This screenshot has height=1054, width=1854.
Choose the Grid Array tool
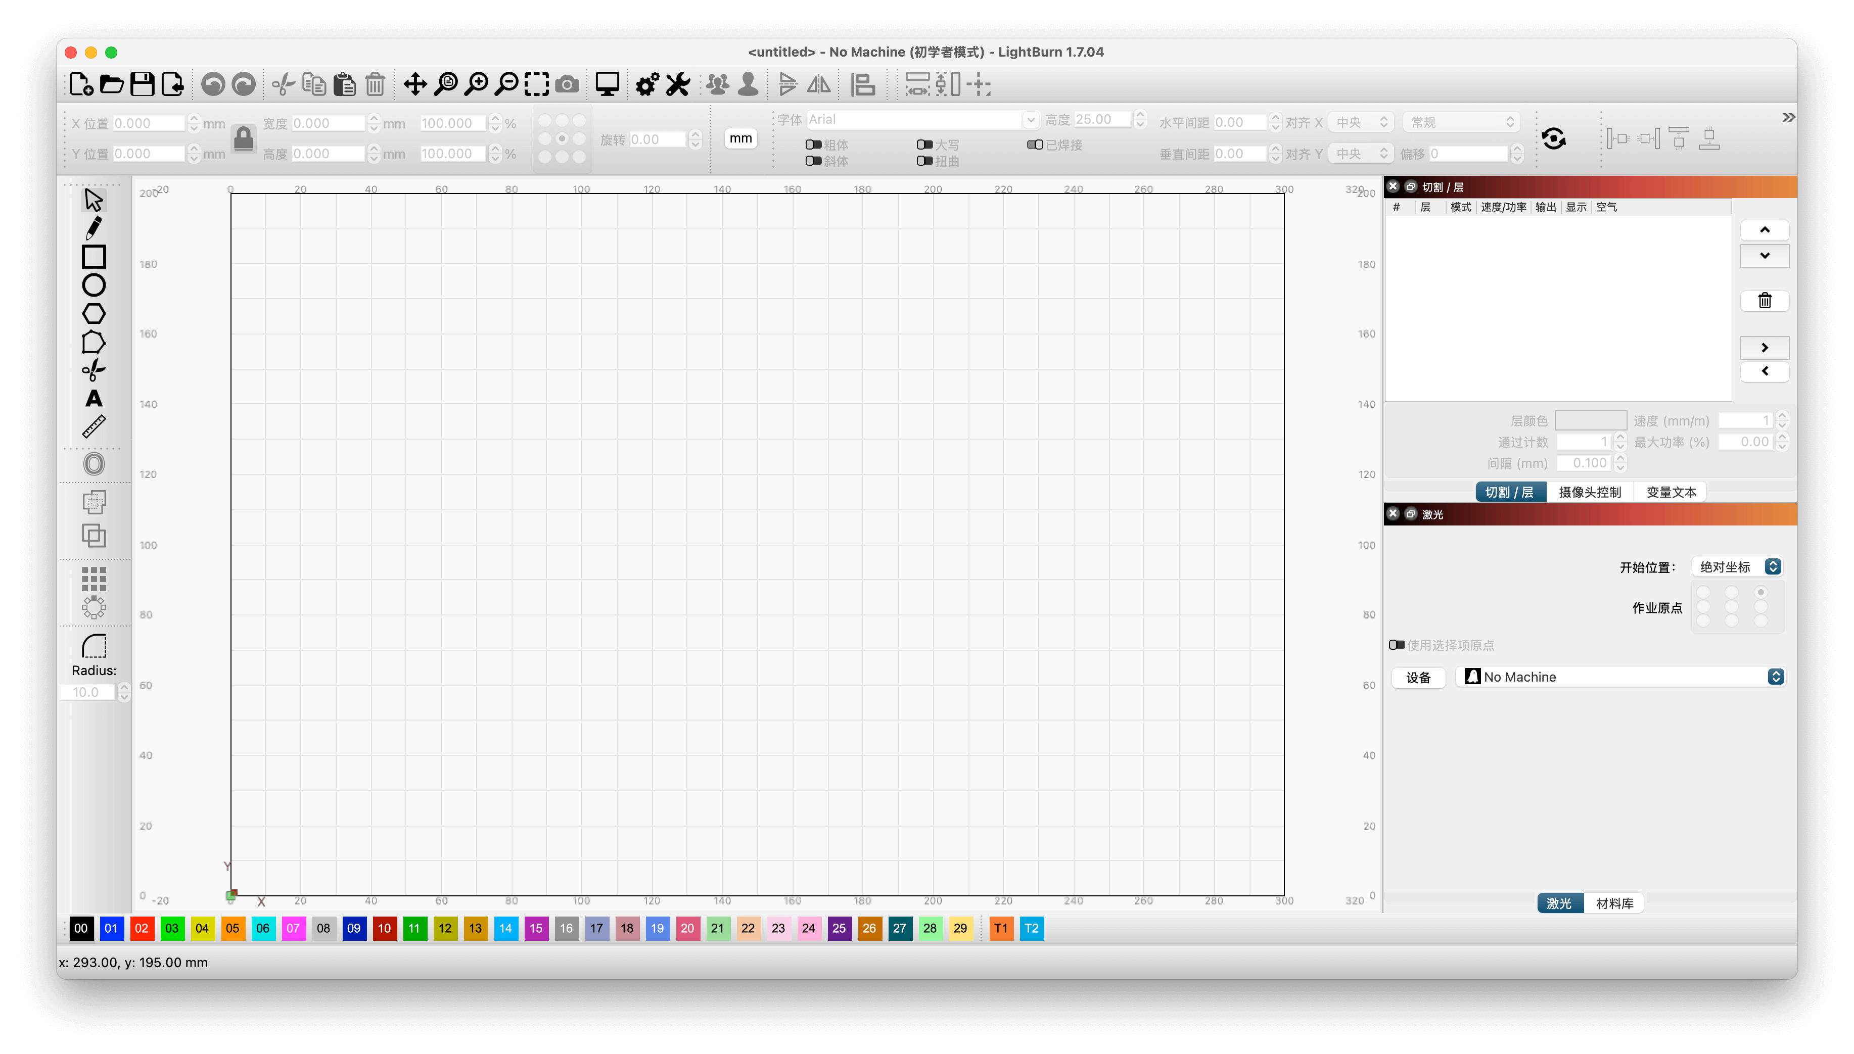click(94, 579)
